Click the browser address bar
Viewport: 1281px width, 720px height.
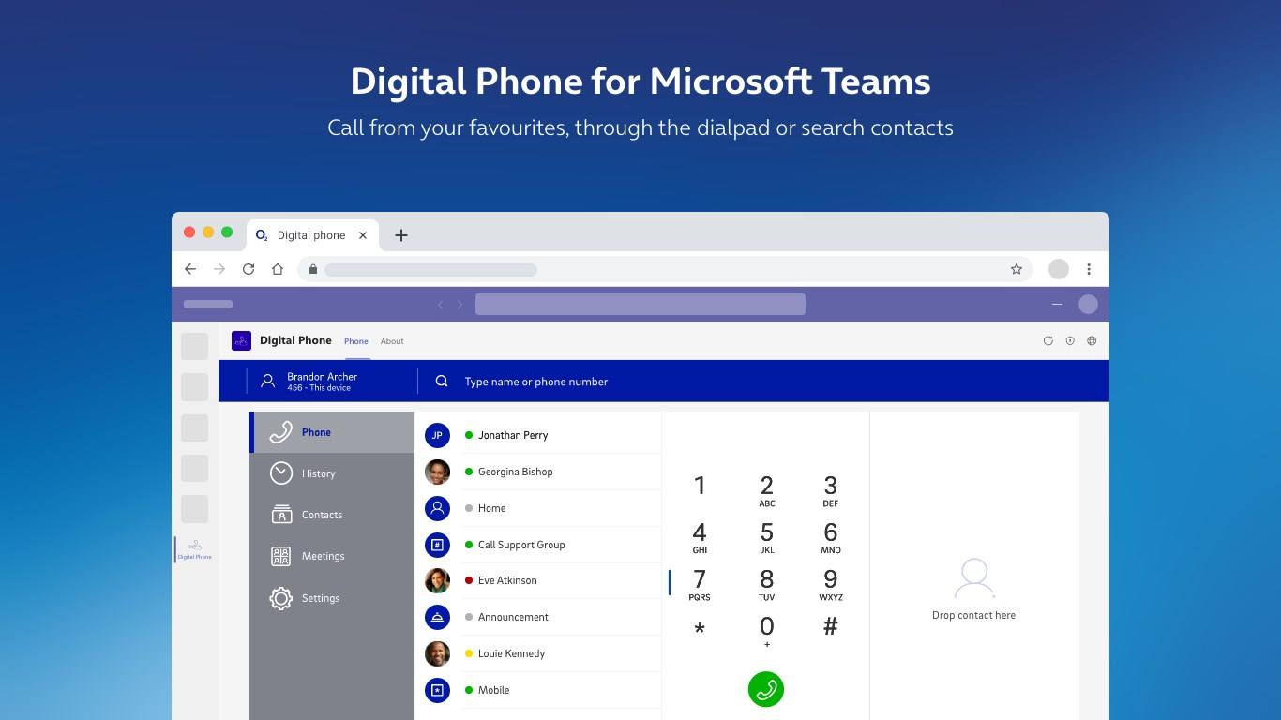tap(666, 269)
